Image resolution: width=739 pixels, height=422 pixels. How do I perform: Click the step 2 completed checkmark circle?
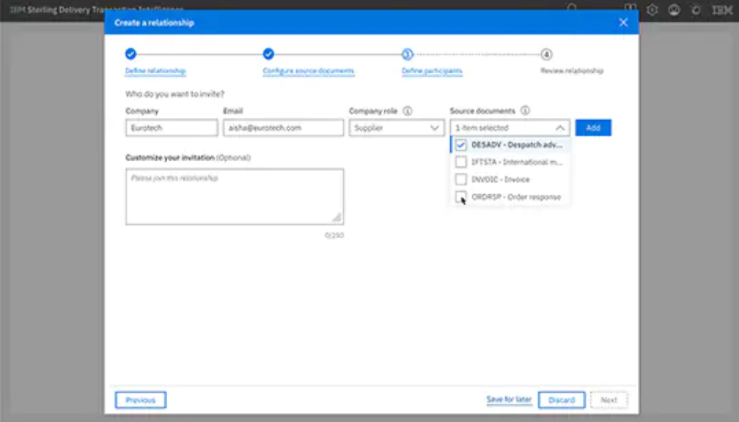pyautogui.click(x=268, y=54)
